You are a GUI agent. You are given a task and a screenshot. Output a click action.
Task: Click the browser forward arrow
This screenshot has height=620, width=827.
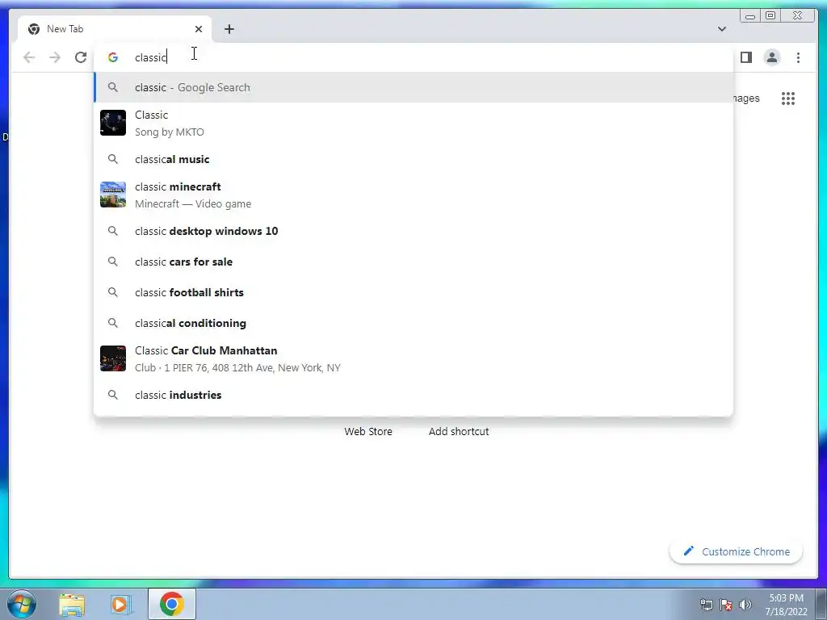pos(55,57)
